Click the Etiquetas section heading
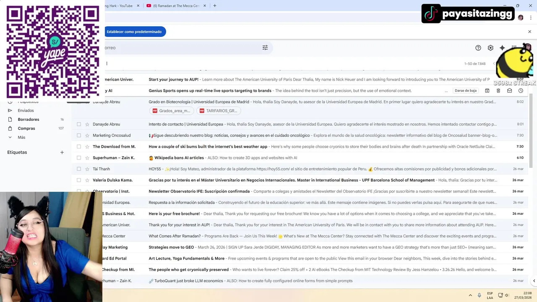 pos(17,152)
